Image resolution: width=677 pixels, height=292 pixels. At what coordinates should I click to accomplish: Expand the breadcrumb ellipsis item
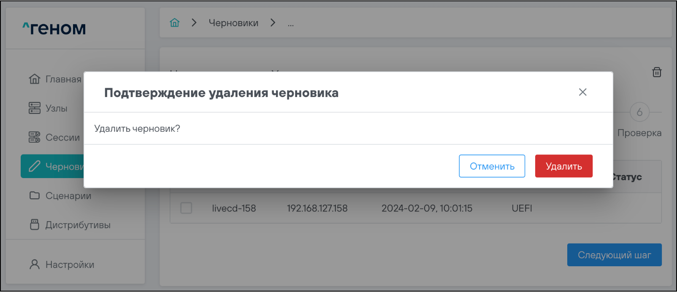[291, 24]
